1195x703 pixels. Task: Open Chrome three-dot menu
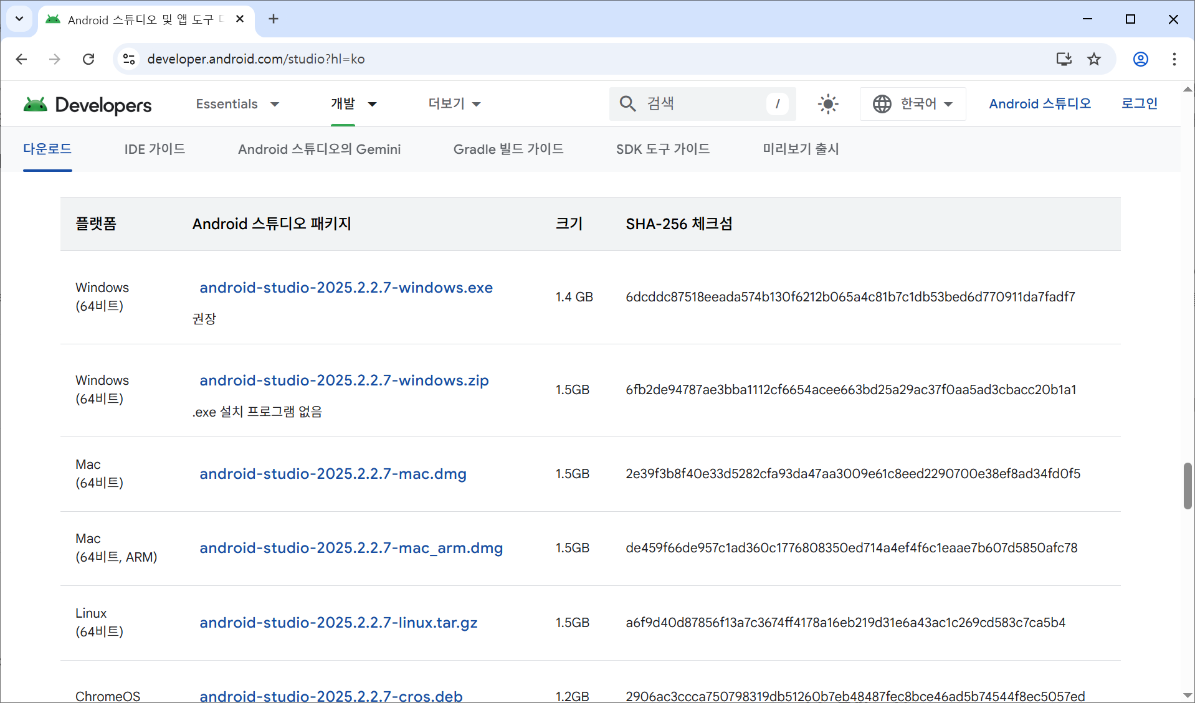point(1174,59)
